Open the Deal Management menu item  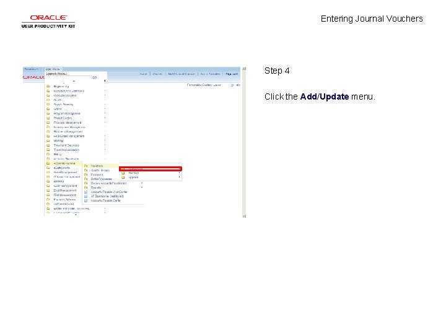[x=65, y=191]
